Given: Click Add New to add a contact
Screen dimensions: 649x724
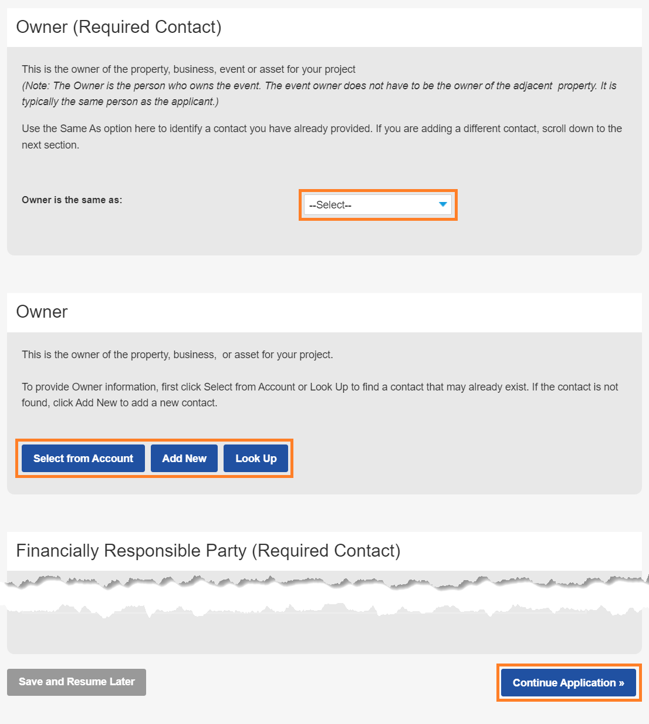Looking at the screenshot, I should coord(184,459).
